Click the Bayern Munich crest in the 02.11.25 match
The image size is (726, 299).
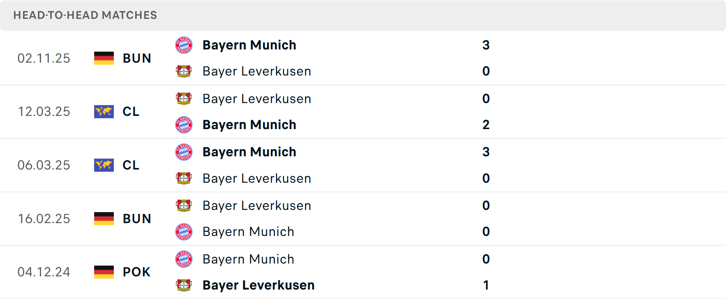(184, 45)
